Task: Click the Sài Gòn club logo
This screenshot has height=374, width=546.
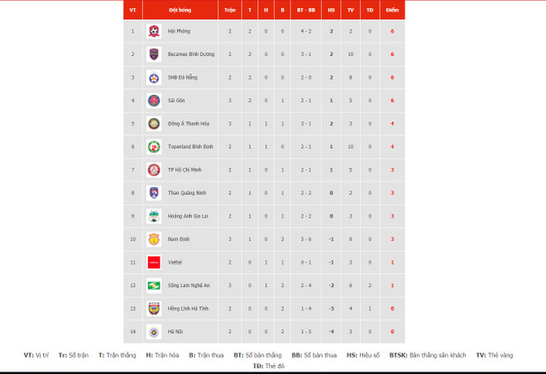Action: pos(153,101)
